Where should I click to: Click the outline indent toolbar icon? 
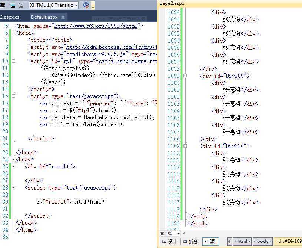(13, 5)
